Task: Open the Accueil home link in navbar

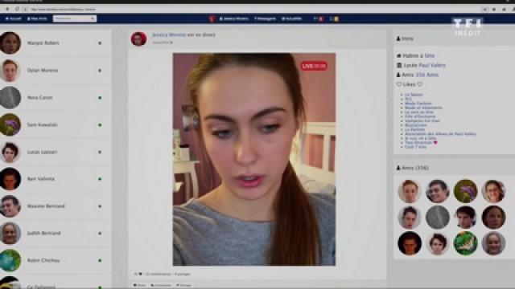Action: click(x=14, y=18)
